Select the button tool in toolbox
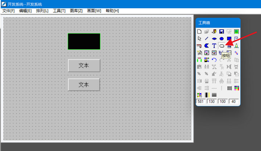This screenshot has width=261, height=151. coord(221,46)
